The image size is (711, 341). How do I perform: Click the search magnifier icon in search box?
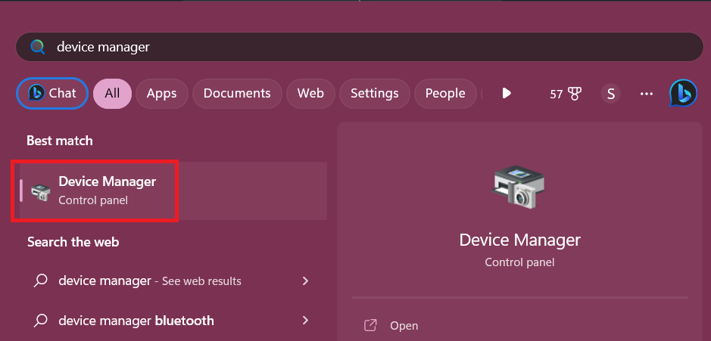[38, 47]
